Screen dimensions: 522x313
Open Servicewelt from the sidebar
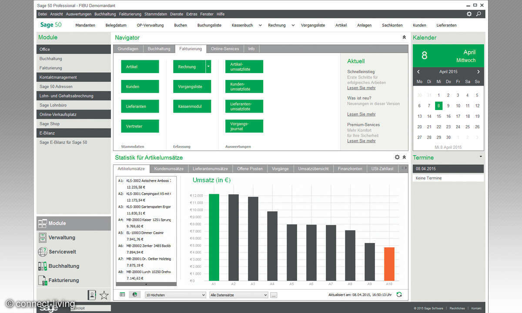62,252
